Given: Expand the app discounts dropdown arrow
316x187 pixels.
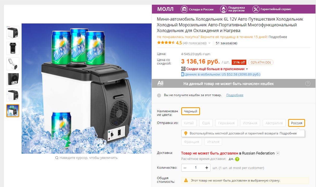Looking at the screenshot, I should [247, 69].
